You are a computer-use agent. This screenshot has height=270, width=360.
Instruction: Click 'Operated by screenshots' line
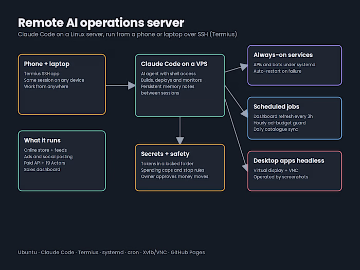click(281, 177)
